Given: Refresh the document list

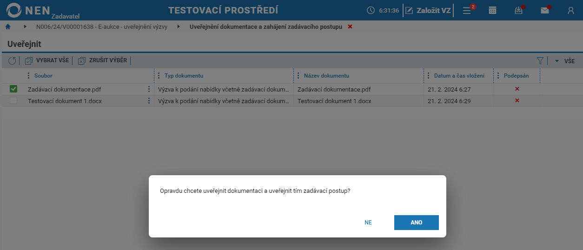Looking at the screenshot, I should 12,61.
